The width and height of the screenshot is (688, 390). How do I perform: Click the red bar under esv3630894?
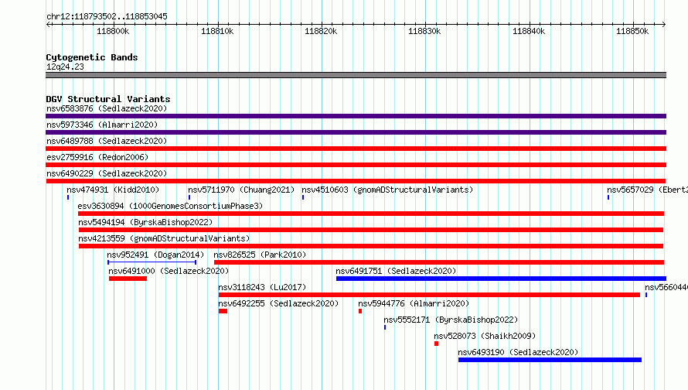click(371, 214)
